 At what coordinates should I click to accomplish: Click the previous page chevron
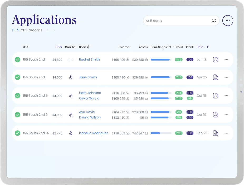click(x=47, y=30)
